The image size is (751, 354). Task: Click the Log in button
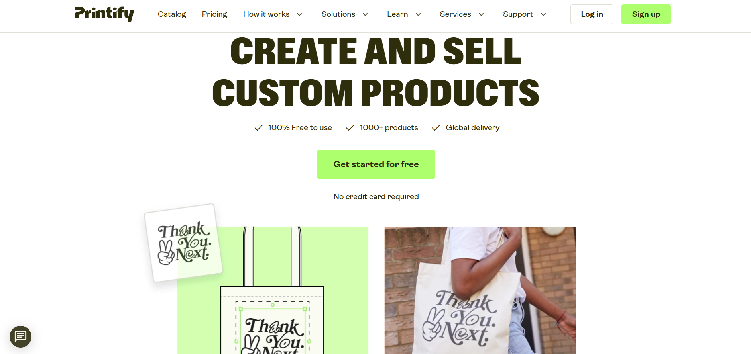[x=592, y=14]
